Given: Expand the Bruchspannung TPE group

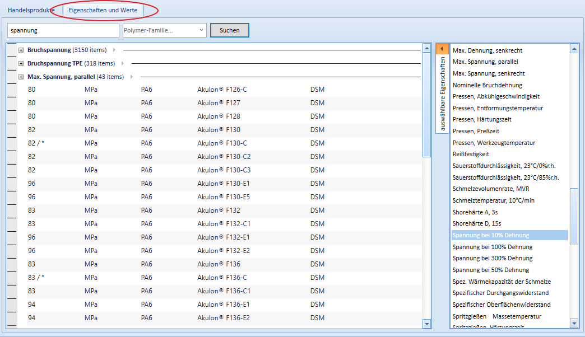Looking at the screenshot, I should click(21, 63).
